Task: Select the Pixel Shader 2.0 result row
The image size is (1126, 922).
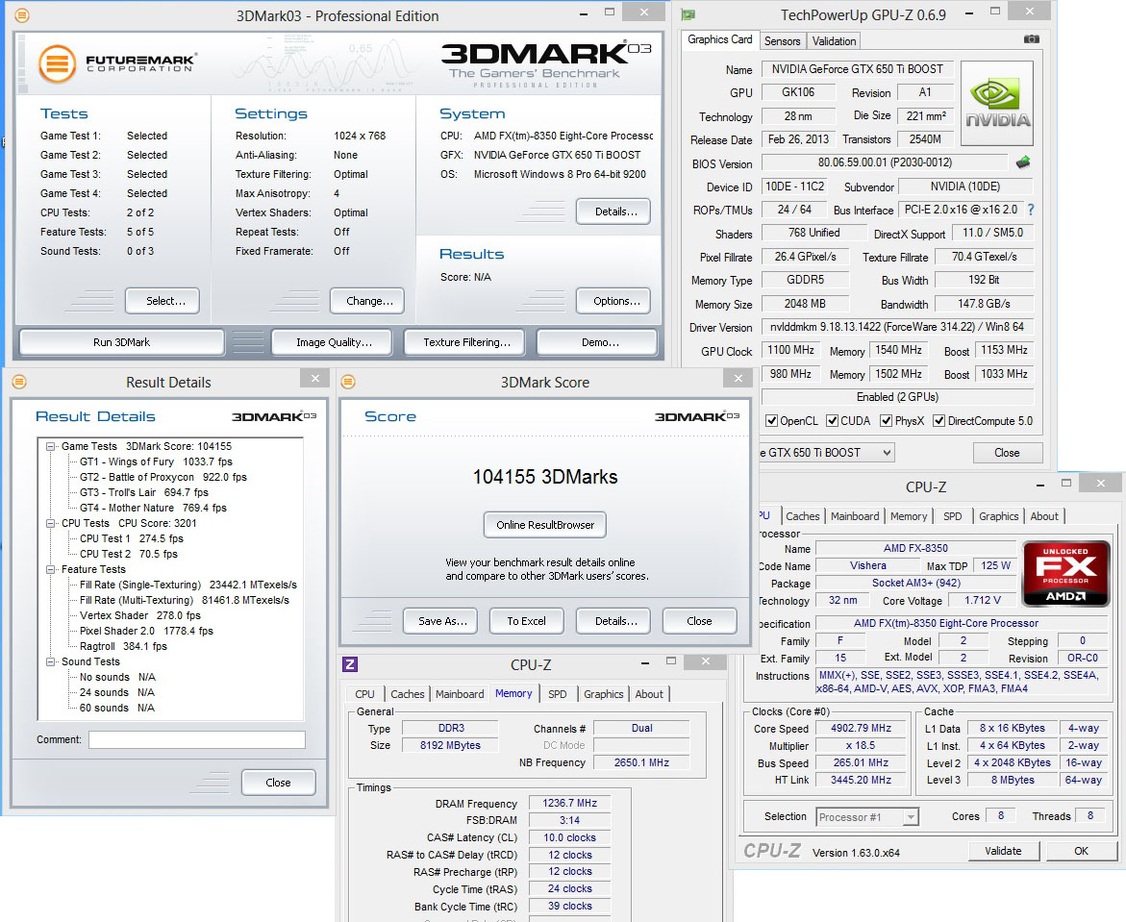Action: 146,632
